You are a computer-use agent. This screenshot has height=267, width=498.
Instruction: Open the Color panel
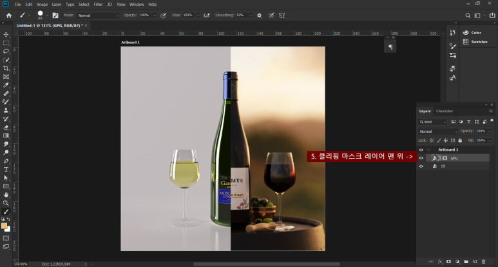tap(472, 33)
